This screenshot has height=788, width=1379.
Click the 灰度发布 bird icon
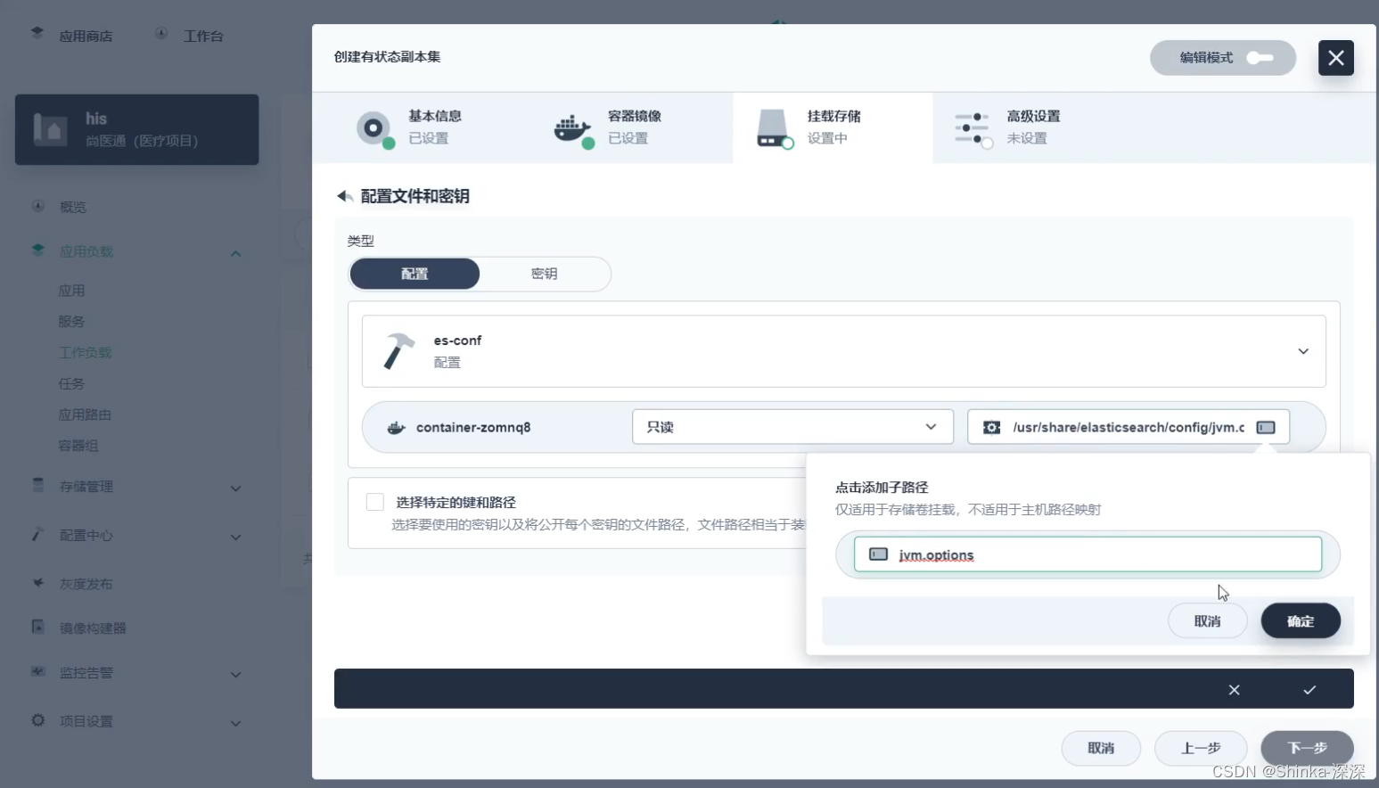(38, 583)
